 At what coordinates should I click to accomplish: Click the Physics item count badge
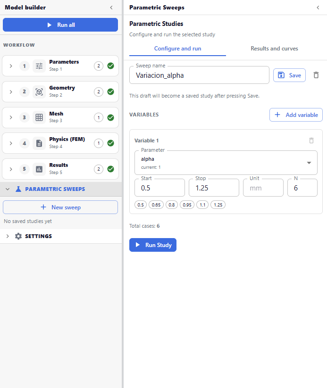99,143
